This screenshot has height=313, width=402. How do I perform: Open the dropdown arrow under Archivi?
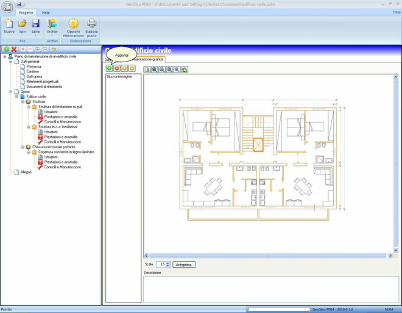tap(52, 35)
